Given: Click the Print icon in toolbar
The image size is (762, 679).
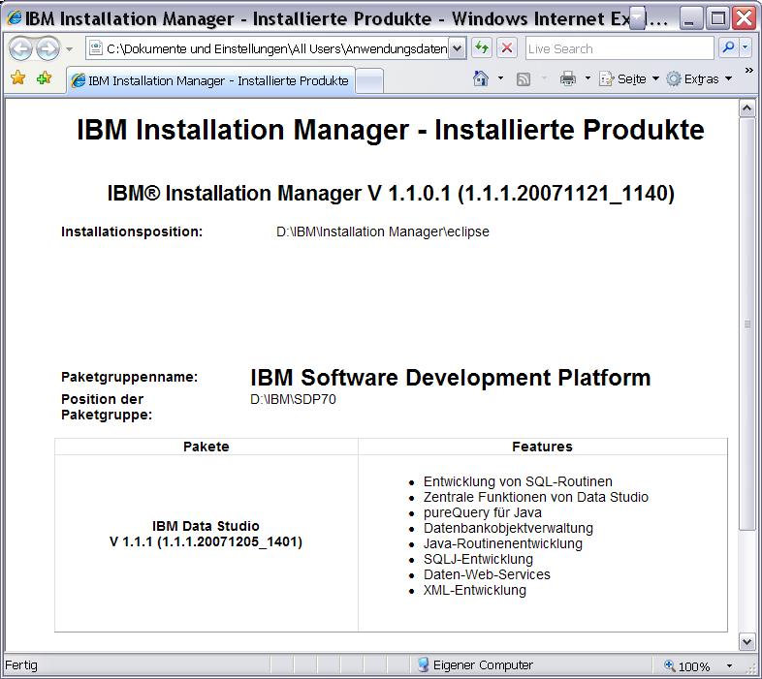Looking at the screenshot, I should tap(567, 78).
